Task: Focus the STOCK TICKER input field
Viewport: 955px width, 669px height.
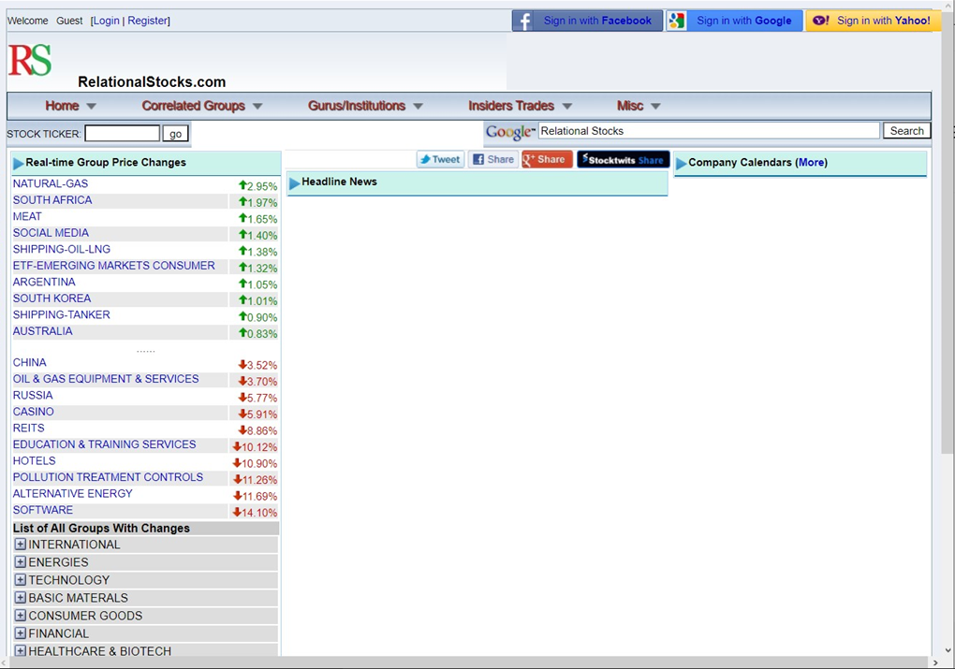Action: (123, 133)
